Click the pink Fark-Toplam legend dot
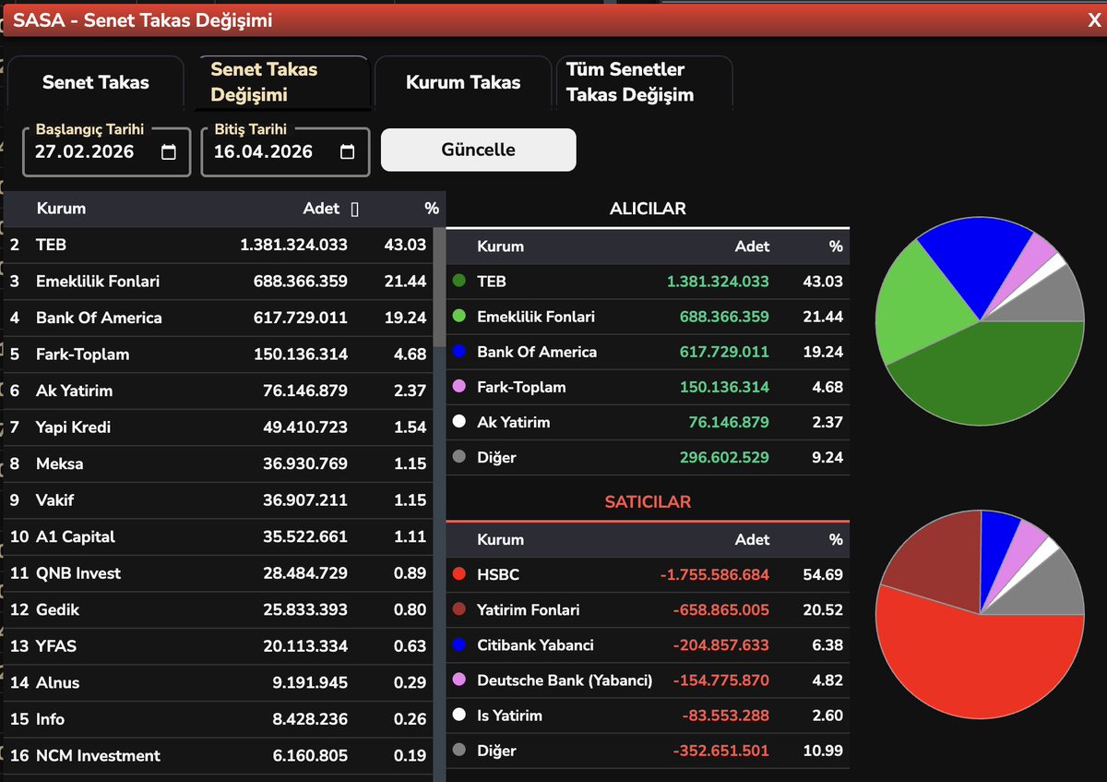 [458, 387]
